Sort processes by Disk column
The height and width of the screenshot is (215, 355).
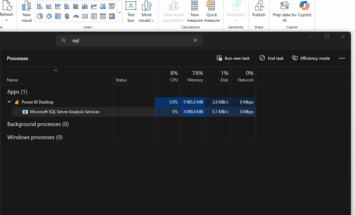[218, 76]
